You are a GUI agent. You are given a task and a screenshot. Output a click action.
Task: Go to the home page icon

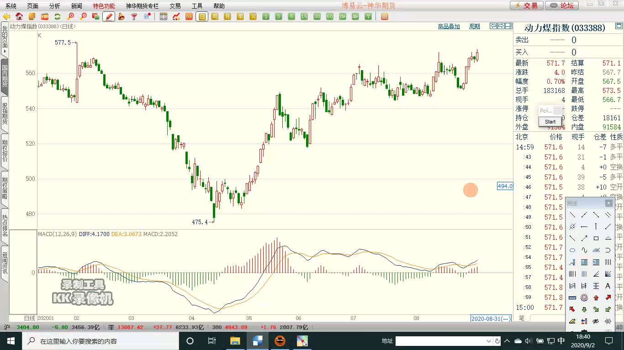tap(19, 16)
